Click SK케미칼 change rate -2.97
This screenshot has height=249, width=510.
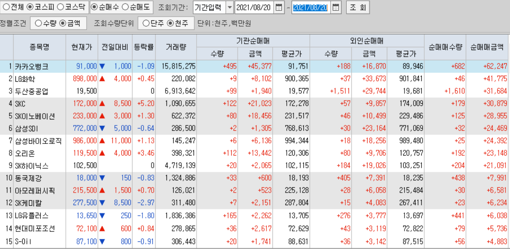click(146, 203)
